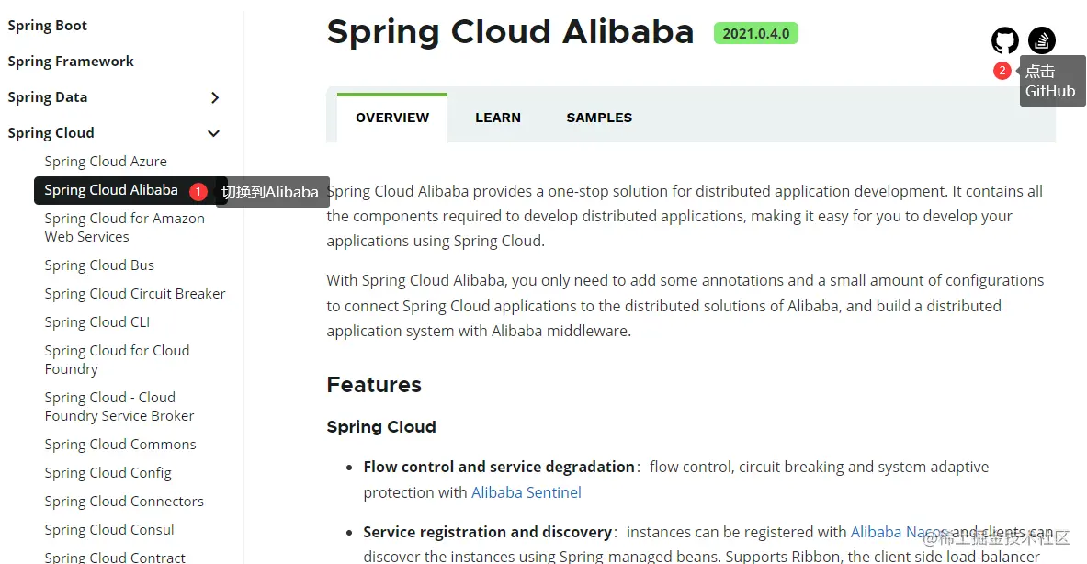Click the 2021.0.4.0 version badge
The image size is (1087, 564).
coord(756,34)
